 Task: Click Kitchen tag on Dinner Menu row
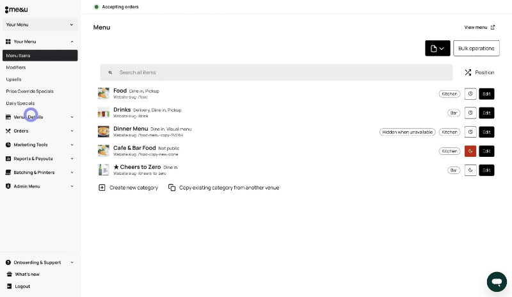pyautogui.click(x=449, y=132)
